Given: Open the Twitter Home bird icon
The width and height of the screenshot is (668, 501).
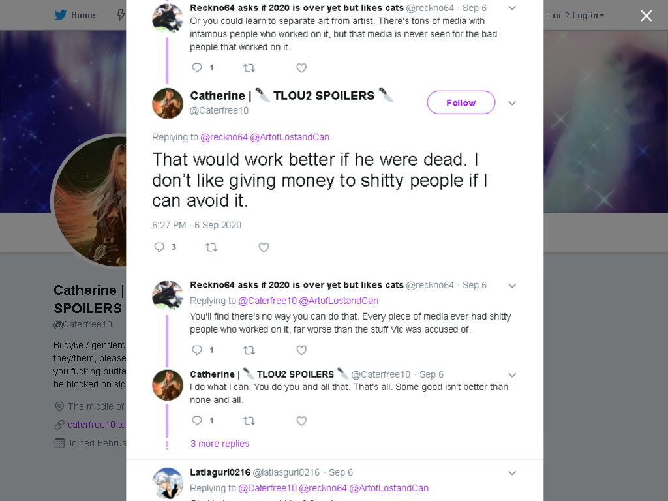Looking at the screenshot, I should tap(61, 16).
